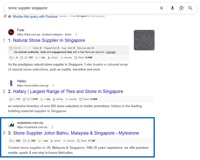Open Natural Stone Supplier In Singapore result
The width and height of the screenshot is (200, 160).
point(49,40)
